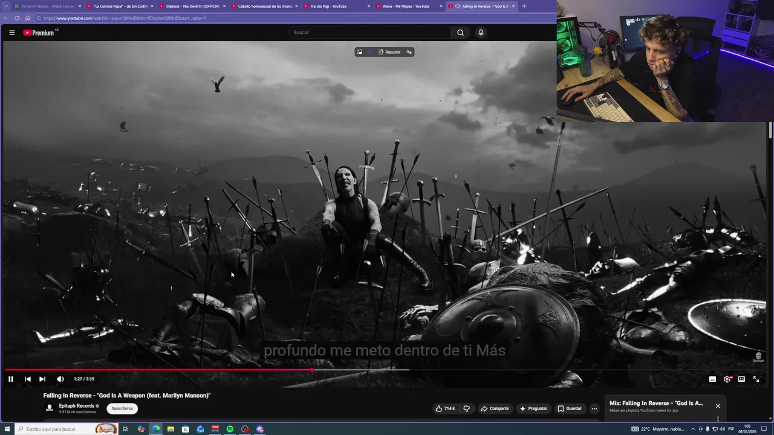Open the Windows notification center
Screen dimensions: 774x435
tap(764, 429)
